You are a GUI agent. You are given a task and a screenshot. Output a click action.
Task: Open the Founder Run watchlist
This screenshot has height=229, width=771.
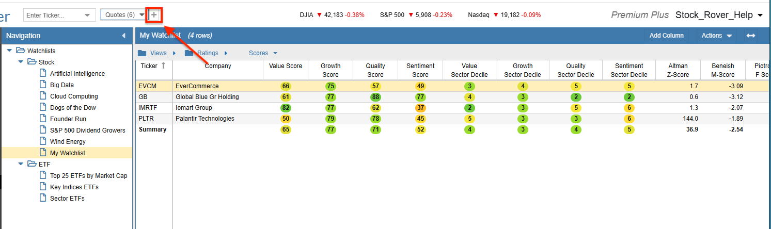point(68,119)
